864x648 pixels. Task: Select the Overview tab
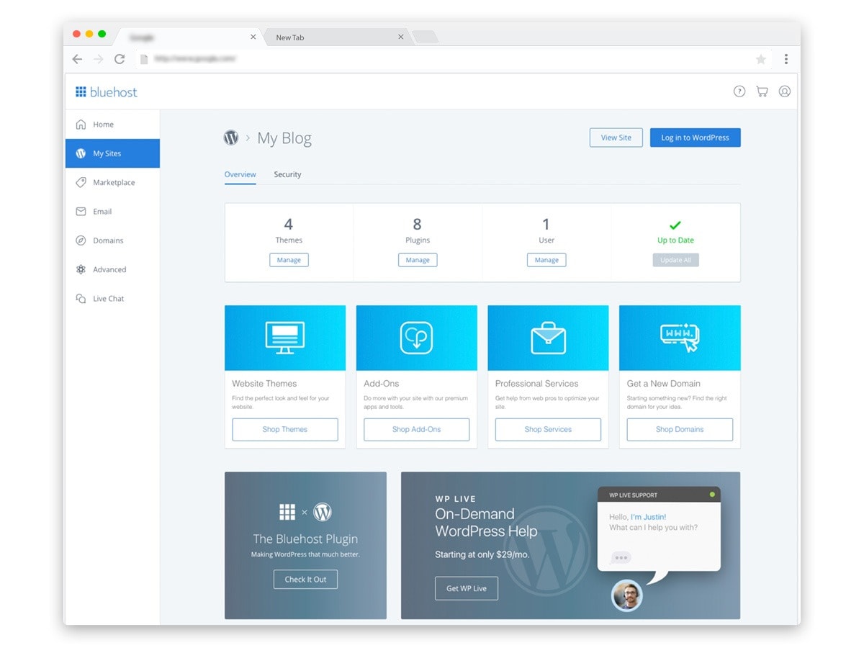(240, 174)
